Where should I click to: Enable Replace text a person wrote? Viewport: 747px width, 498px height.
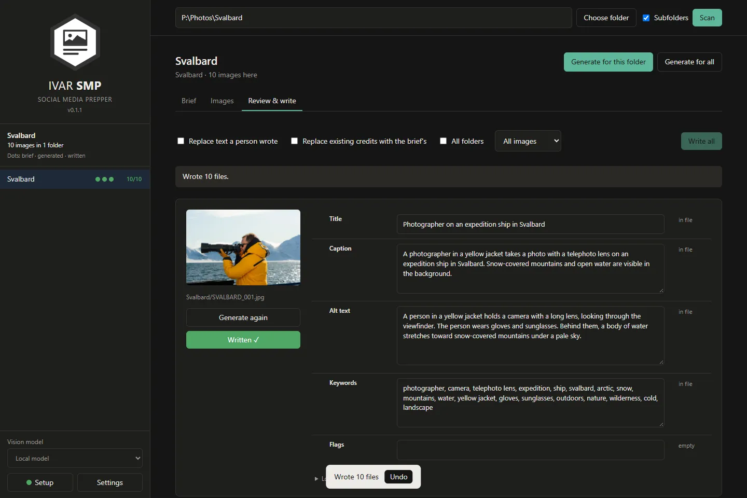(x=181, y=141)
